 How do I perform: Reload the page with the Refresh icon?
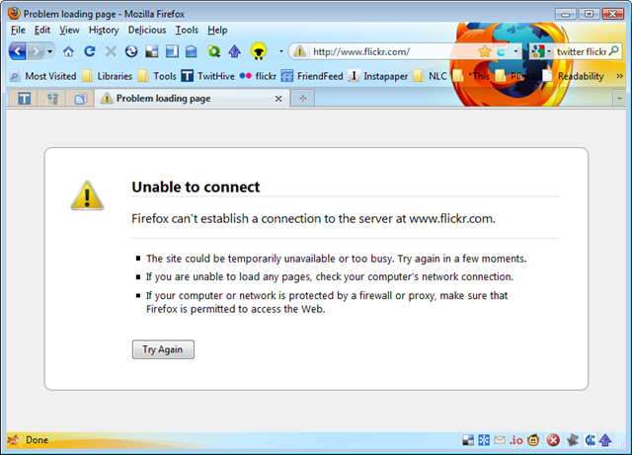click(90, 51)
